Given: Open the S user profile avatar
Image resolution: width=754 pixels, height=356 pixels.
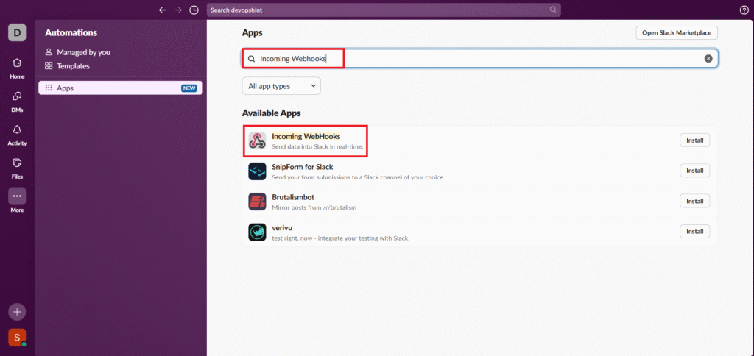Looking at the screenshot, I should click(17, 338).
